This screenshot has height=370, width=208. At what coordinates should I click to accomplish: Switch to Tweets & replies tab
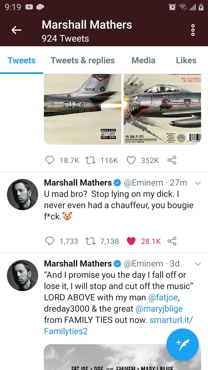(83, 60)
